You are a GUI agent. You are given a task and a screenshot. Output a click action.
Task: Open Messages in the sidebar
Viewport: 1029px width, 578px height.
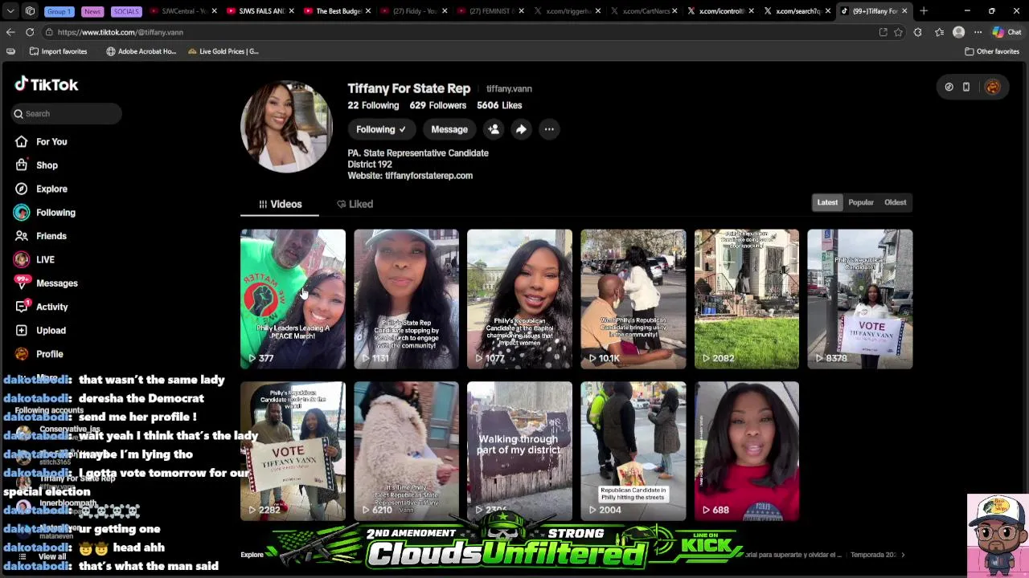coord(45,283)
